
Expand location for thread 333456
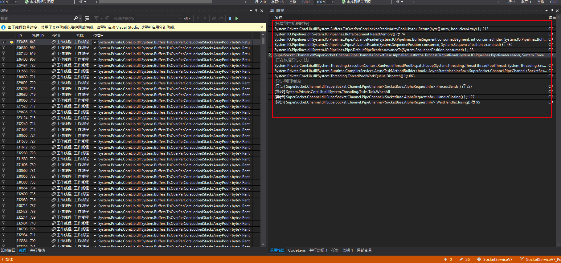tap(95, 42)
